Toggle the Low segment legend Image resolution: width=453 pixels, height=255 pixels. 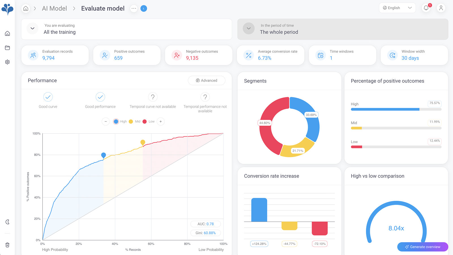pyautogui.click(x=149, y=122)
